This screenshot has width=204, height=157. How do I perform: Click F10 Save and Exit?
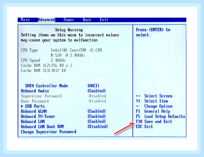(x=154, y=121)
